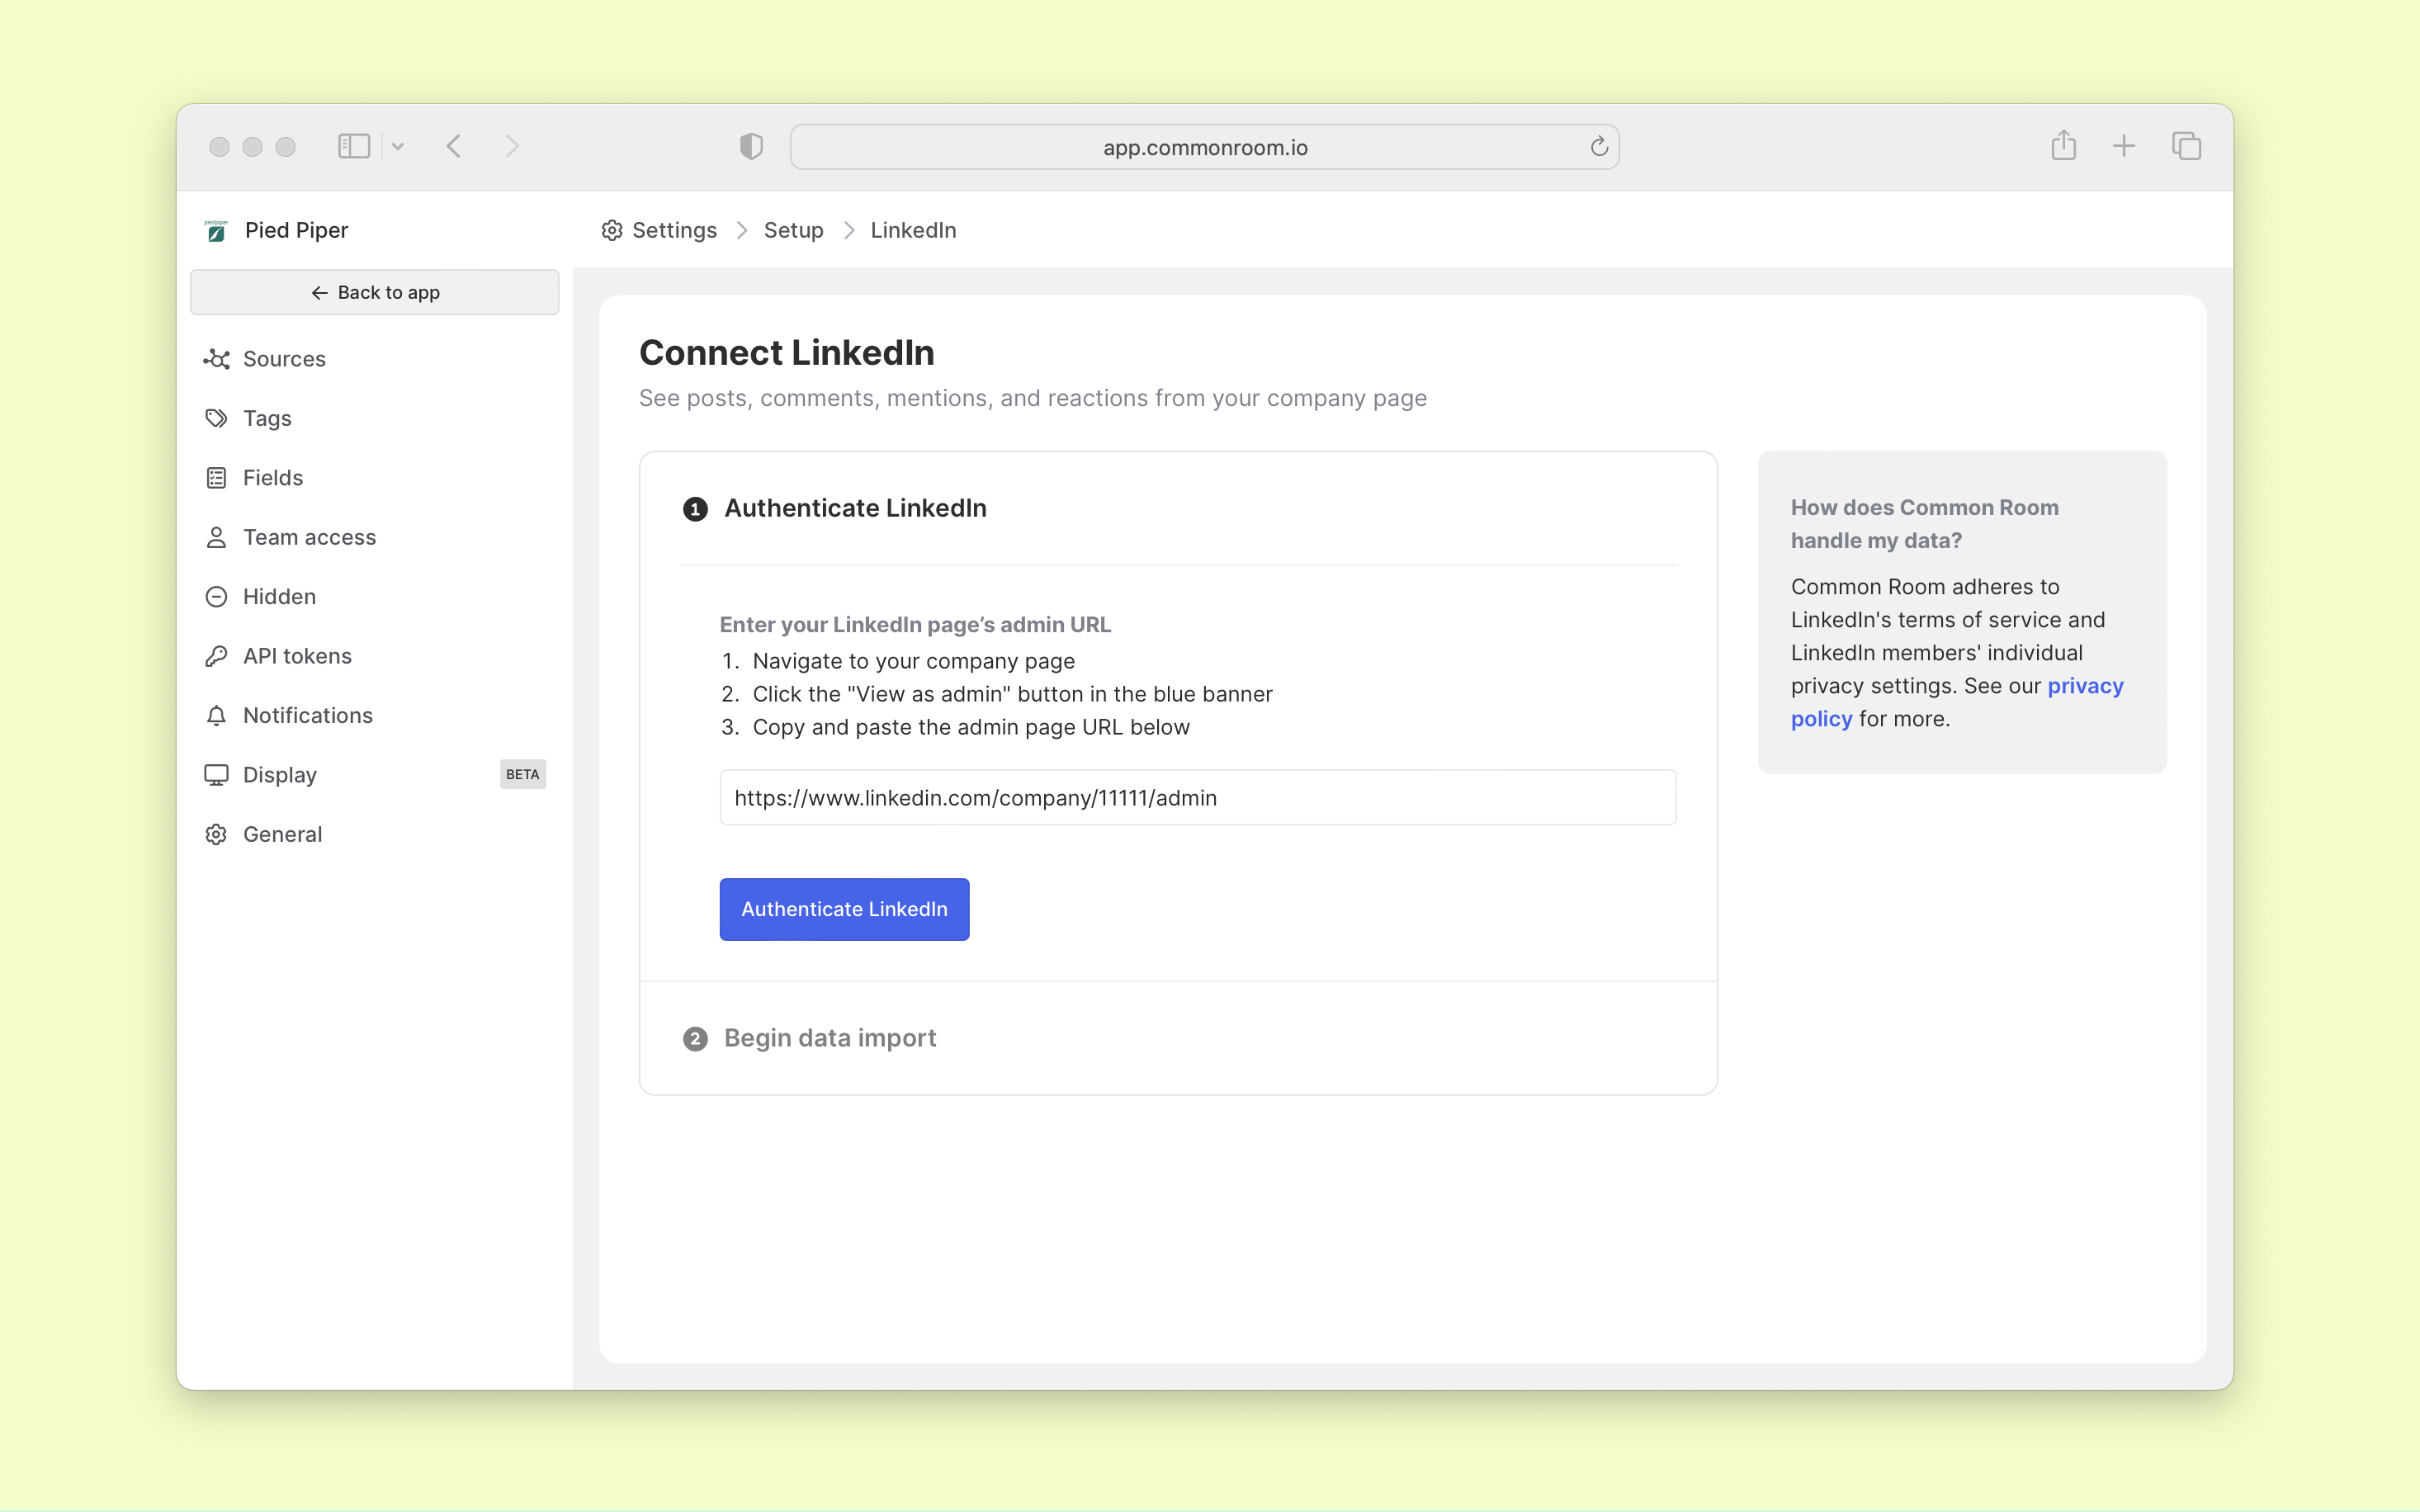Viewport: 2420px width, 1512px height.
Task: Open the General settings section
Action: 282,834
